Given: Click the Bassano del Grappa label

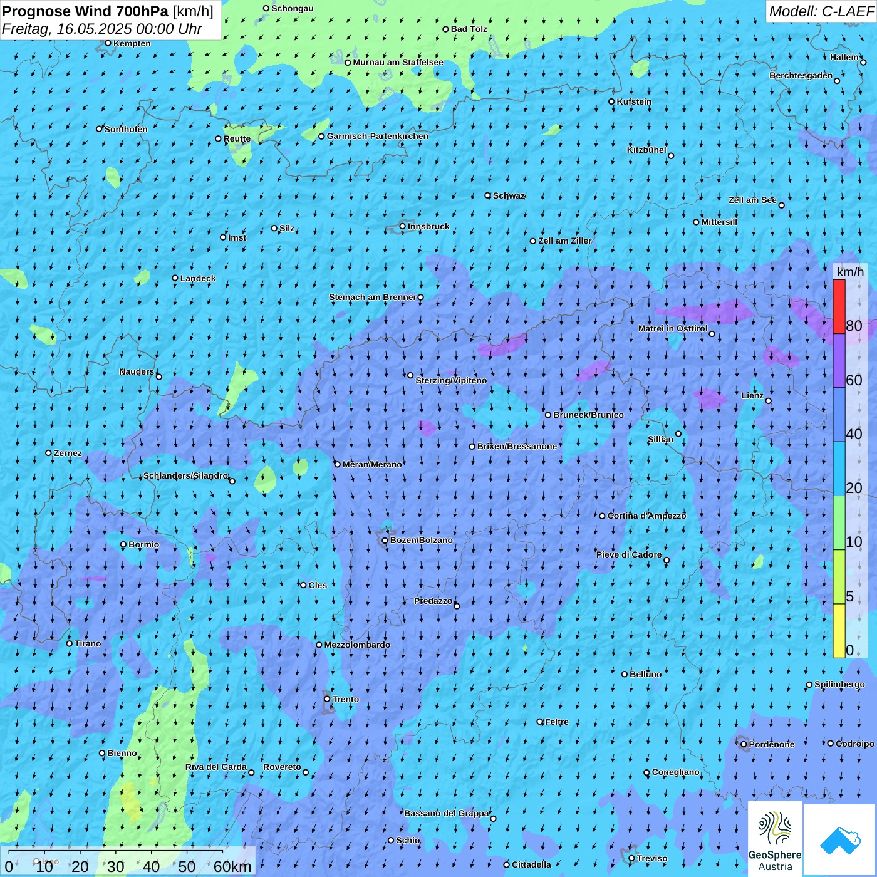Looking at the screenshot, I should [446, 813].
